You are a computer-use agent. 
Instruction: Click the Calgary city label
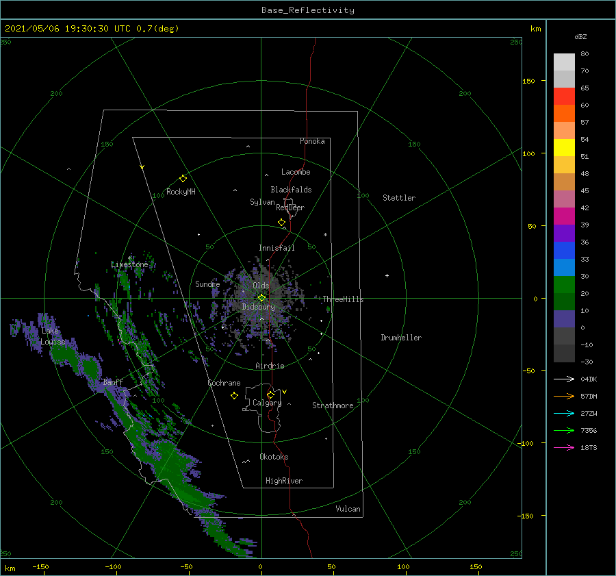click(x=267, y=403)
